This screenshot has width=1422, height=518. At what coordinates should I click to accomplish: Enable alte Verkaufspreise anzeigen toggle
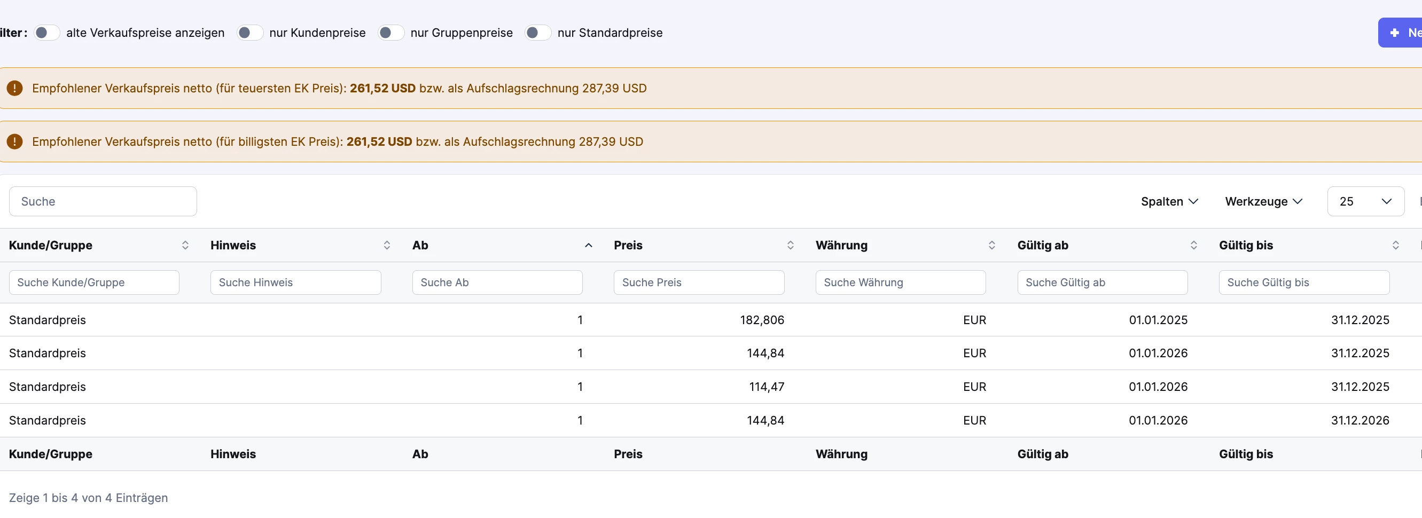point(46,33)
